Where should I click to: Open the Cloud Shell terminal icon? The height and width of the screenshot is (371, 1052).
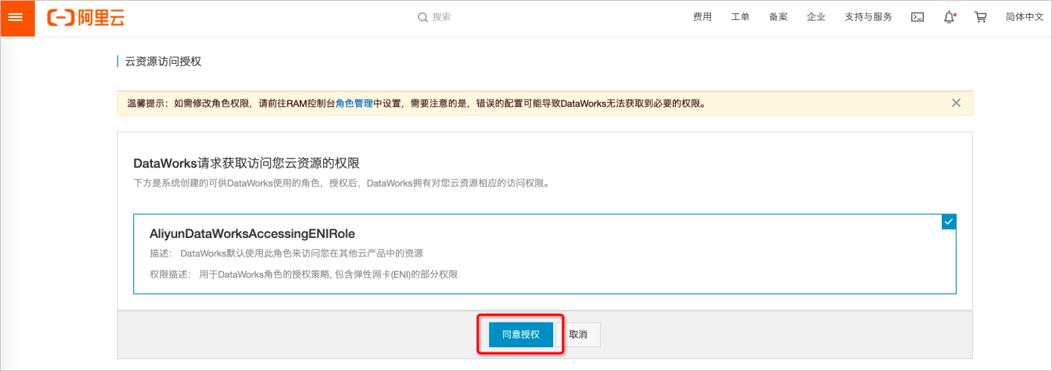tap(918, 17)
